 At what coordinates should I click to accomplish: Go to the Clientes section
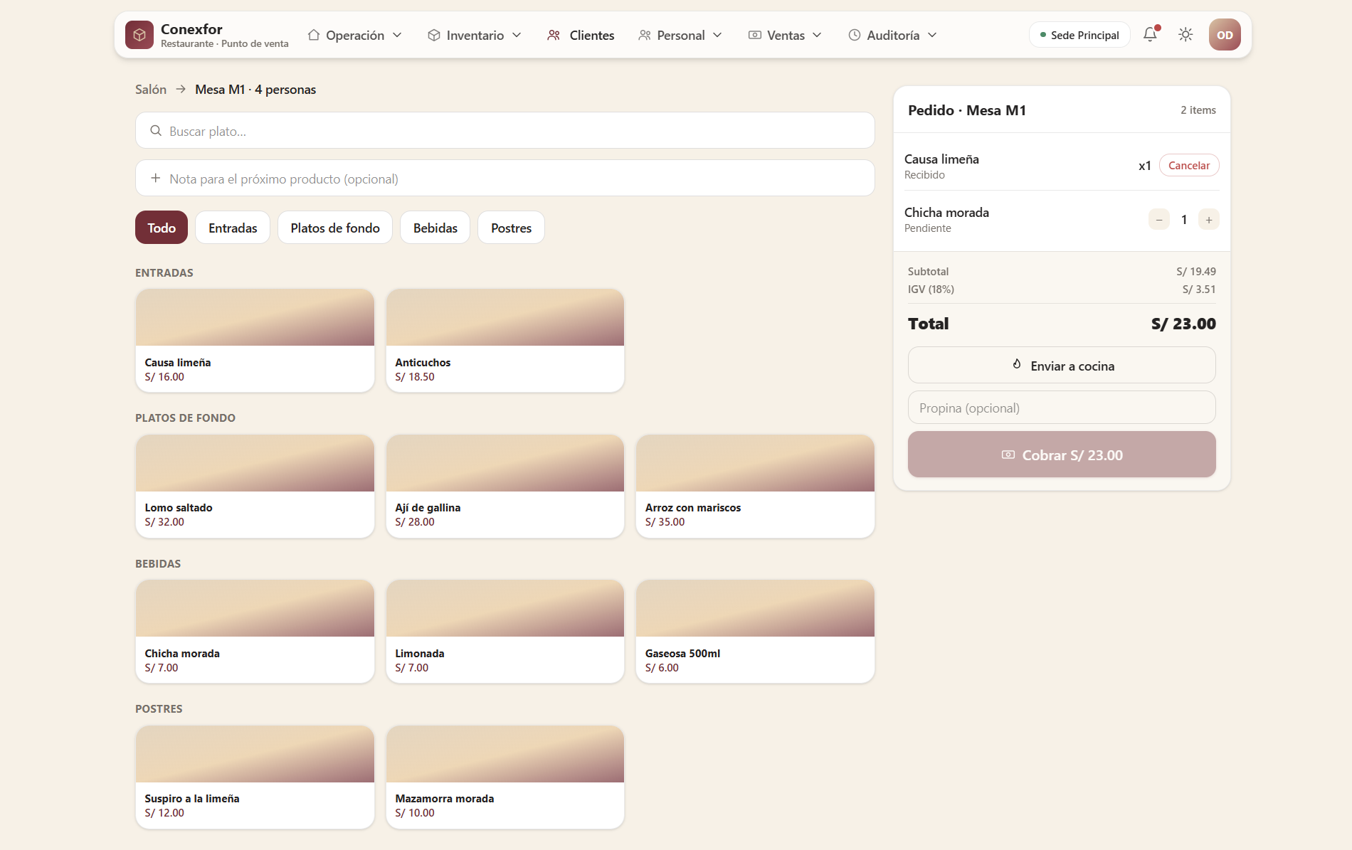tap(581, 35)
